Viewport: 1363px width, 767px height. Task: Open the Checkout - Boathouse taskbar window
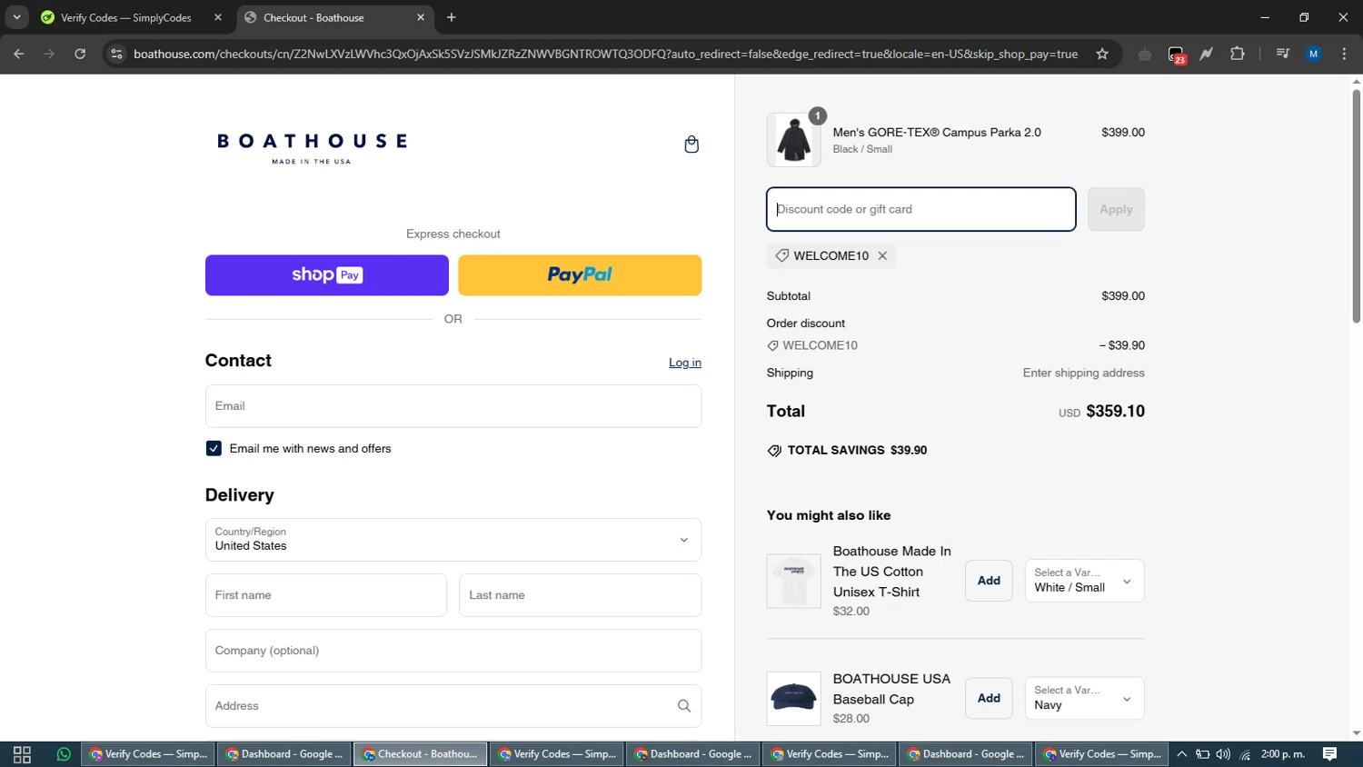[421, 754]
